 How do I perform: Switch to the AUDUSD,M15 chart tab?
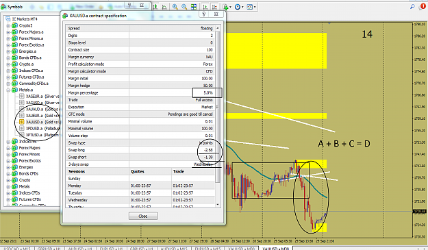click(174, 248)
